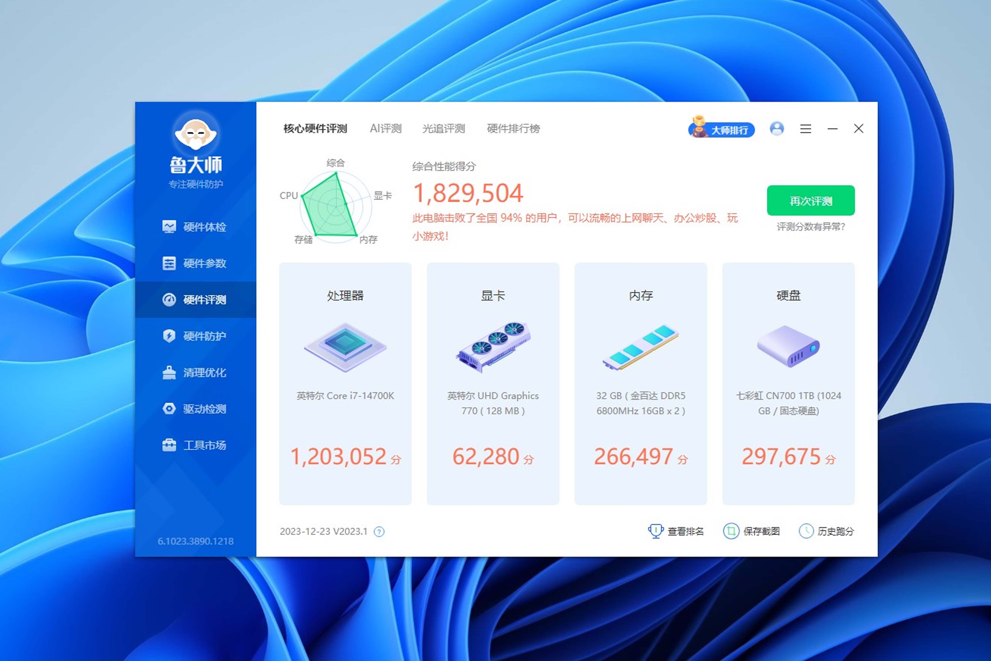Switch to 核心硬件评测 tab
The width and height of the screenshot is (991, 661).
click(x=315, y=128)
